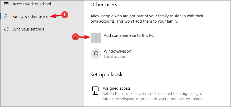Open Sync your settings page
Viewport: 231px width, 107px height.
(x=28, y=29)
